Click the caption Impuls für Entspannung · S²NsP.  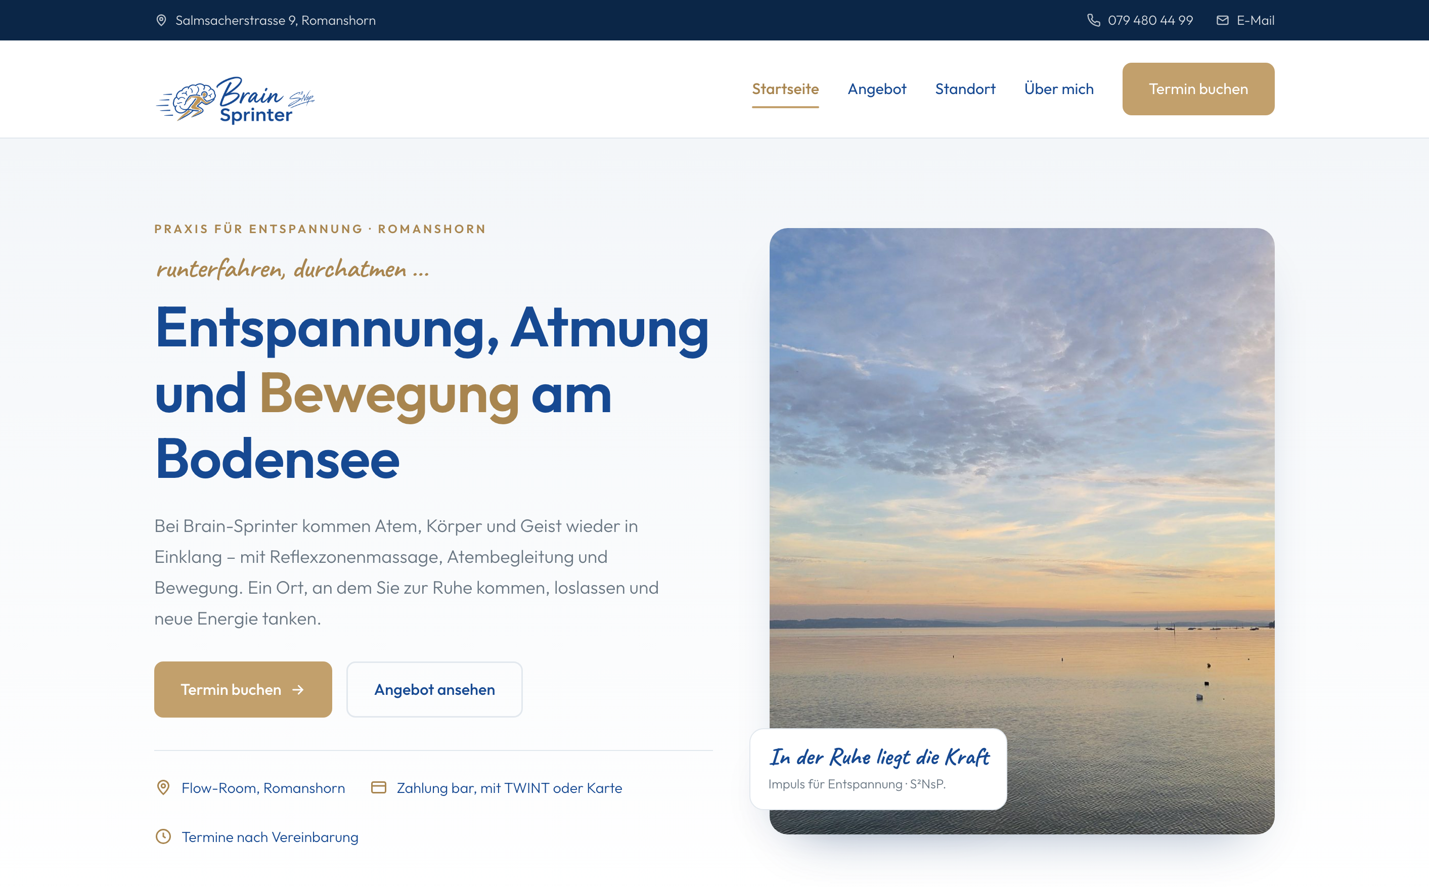tap(857, 784)
